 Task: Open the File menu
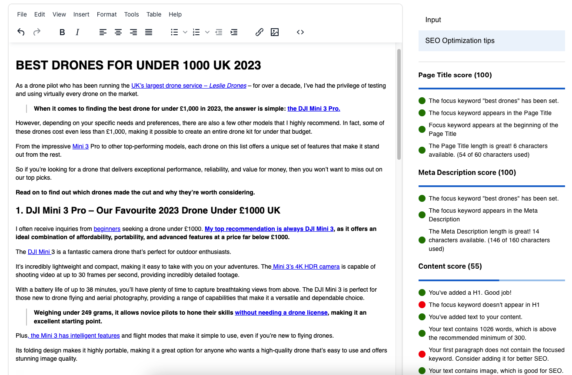tap(22, 14)
